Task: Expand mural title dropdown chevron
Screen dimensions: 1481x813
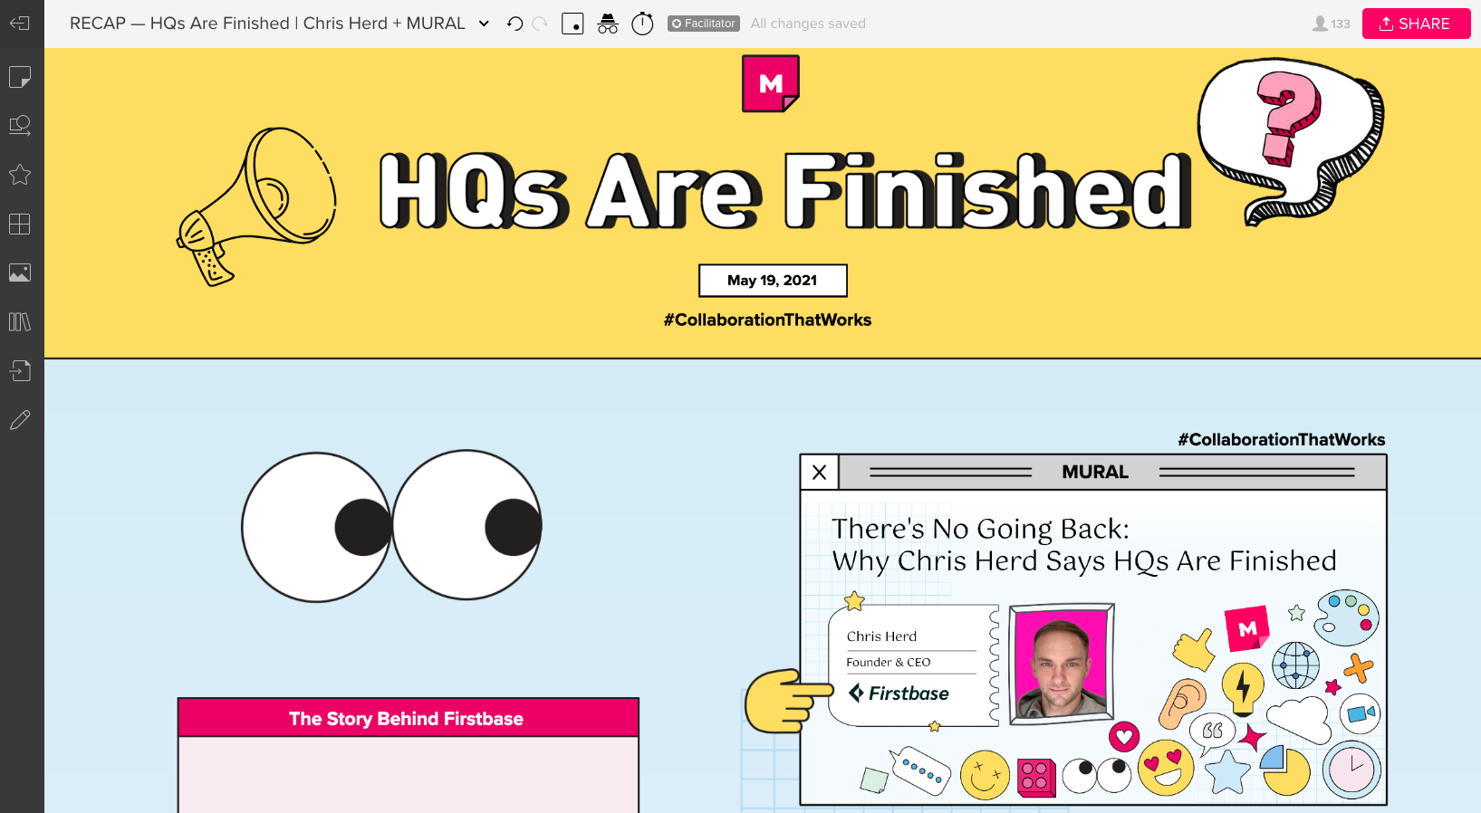Action: (x=484, y=24)
